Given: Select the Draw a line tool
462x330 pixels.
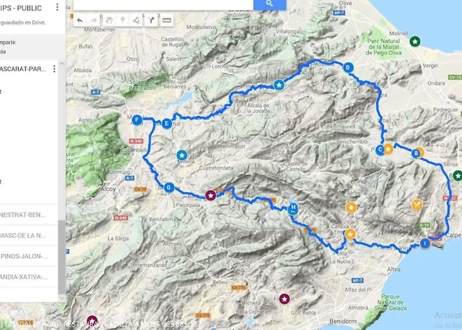Looking at the screenshot, I should point(136,20).
